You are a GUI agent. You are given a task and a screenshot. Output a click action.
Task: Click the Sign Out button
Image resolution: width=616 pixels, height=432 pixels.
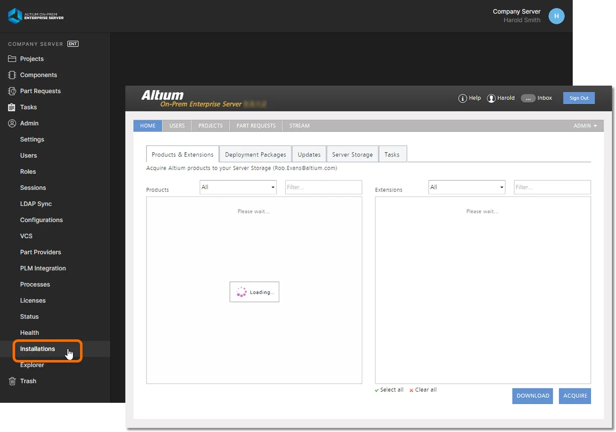(579, 98)
